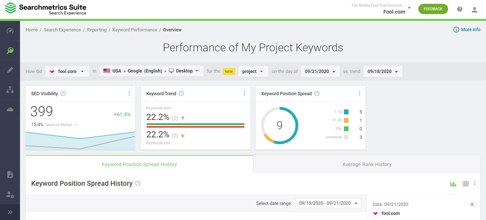Show Keyword Position Spread help icon
486x220 pixels.
tap(317, 93)
